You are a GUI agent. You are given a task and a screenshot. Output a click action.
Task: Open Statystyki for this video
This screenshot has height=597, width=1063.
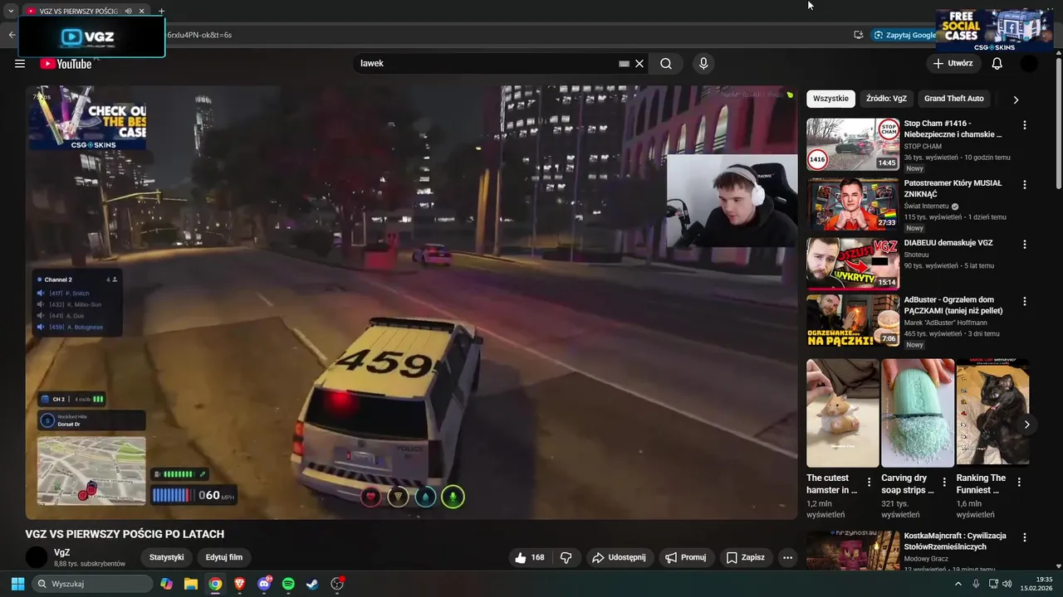(166, 558)
